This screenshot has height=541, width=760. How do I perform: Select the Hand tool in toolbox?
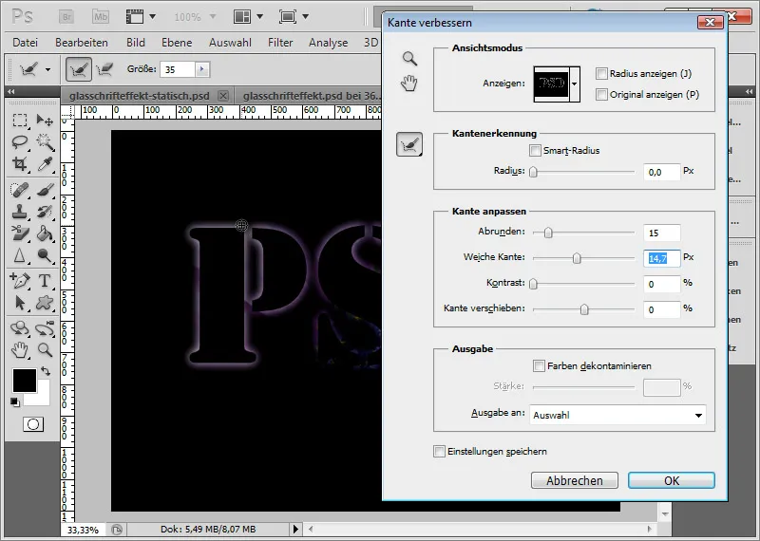point(20,349)
